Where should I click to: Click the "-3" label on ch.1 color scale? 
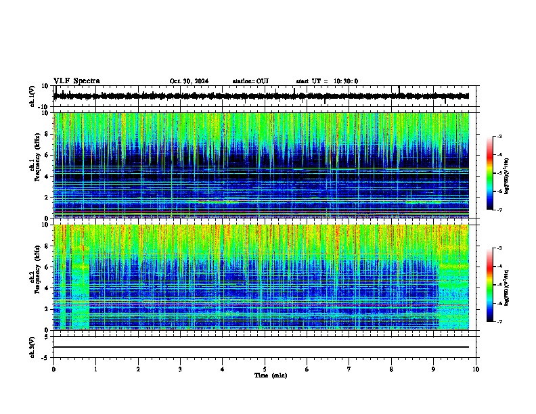pos(499,136)
